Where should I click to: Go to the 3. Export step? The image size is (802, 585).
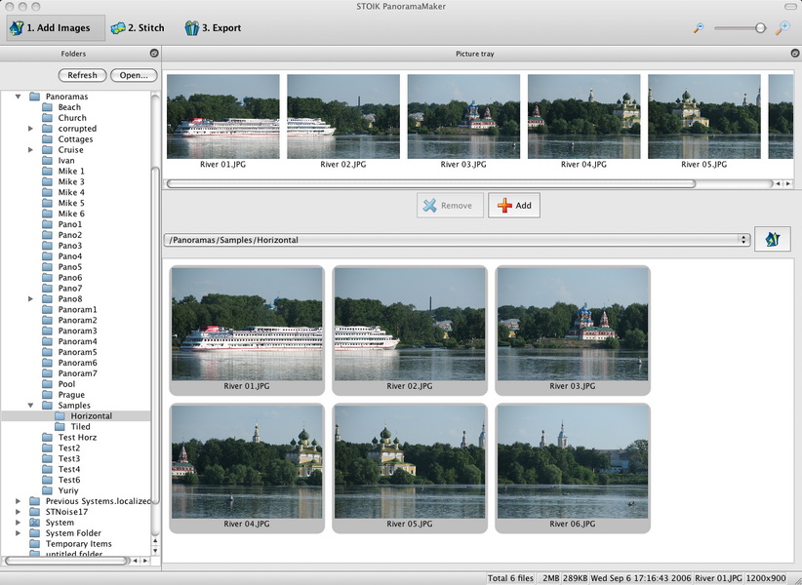213,28
